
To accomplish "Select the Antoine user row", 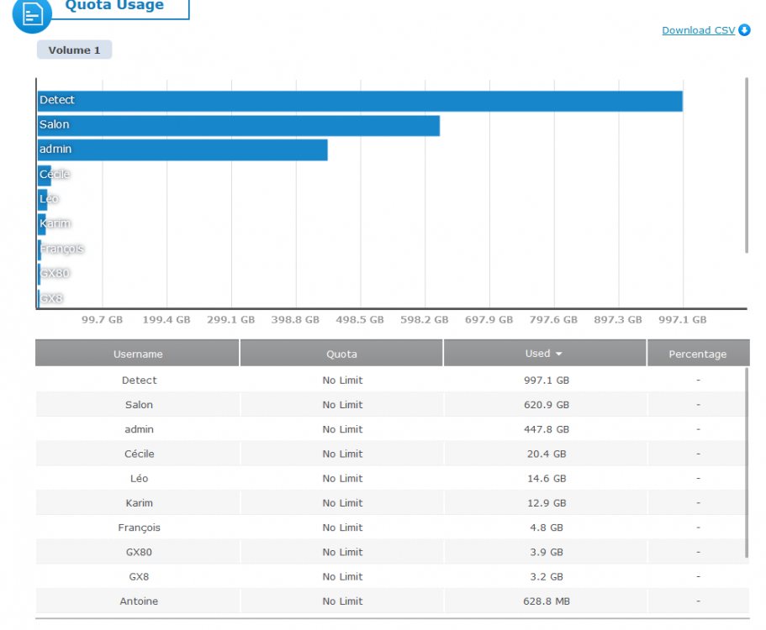I will (x=391, y=601).
